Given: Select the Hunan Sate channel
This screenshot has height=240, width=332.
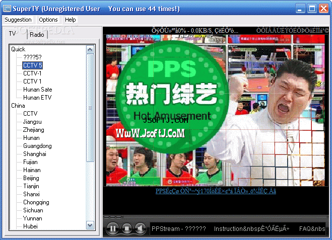Looking at the screenshot, I should 38,90.
